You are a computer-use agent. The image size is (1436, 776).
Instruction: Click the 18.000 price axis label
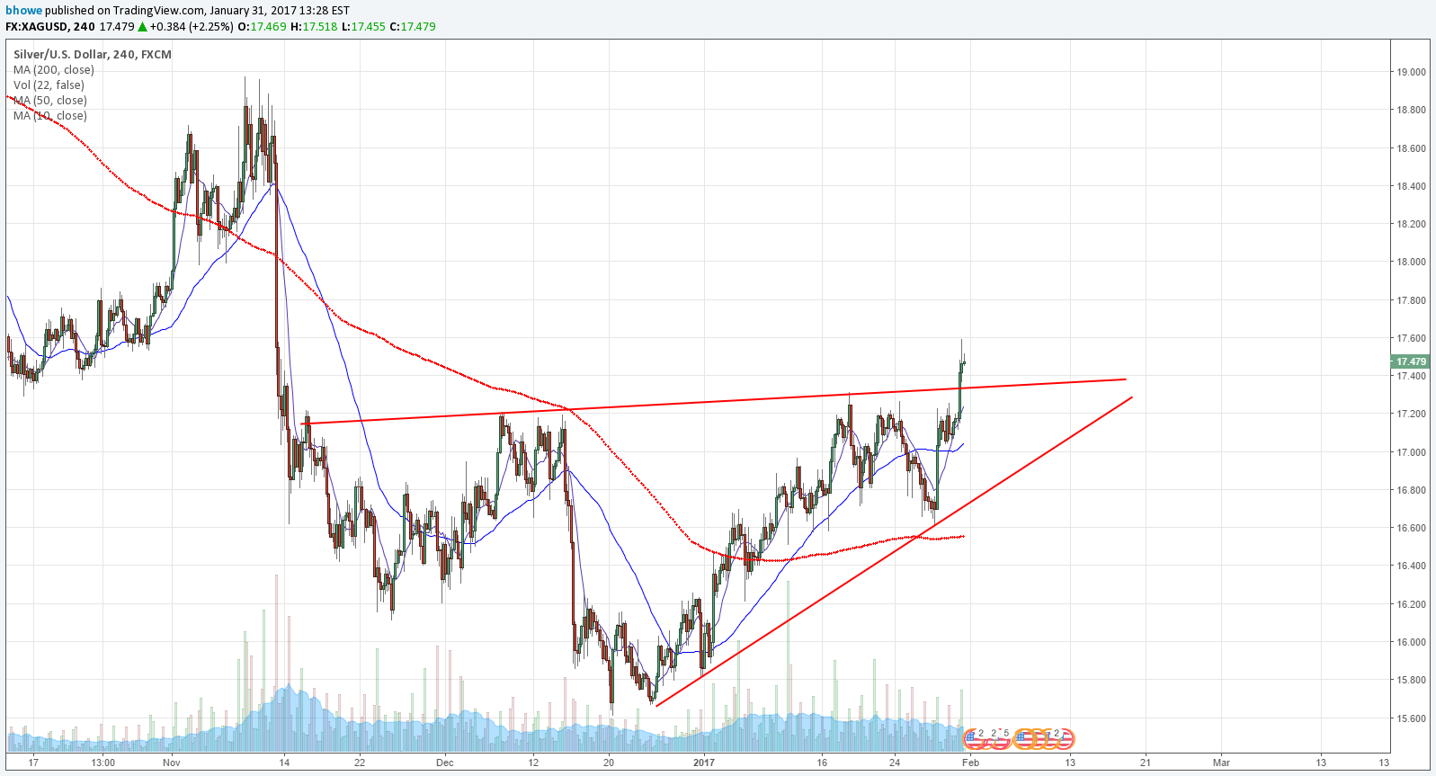pyautogui.click(x=1411, y=262)
